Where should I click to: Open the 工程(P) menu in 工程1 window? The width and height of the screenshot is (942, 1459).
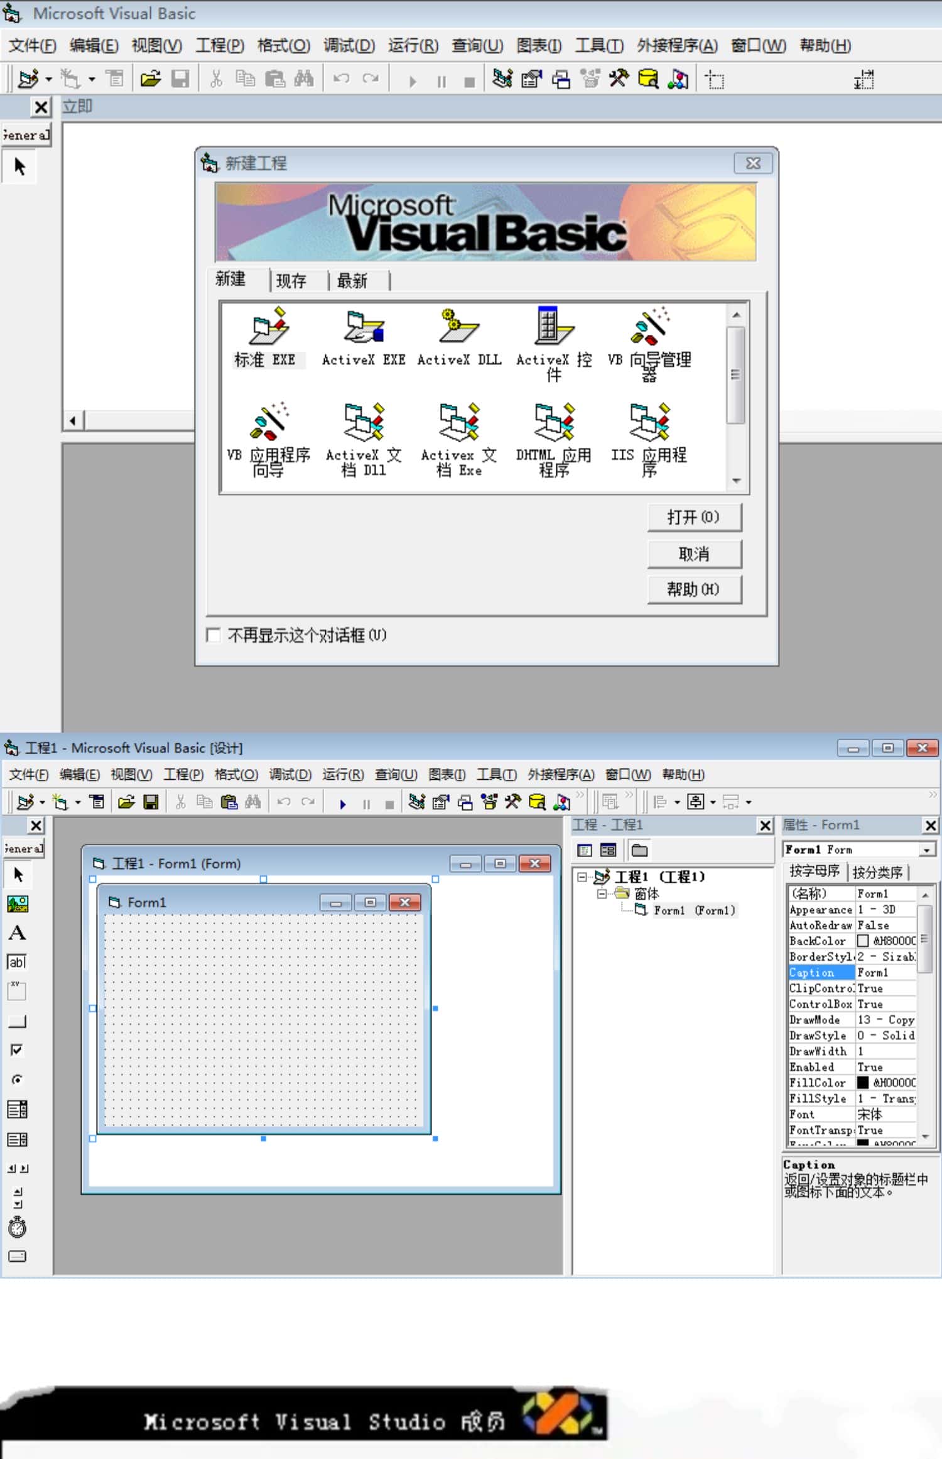(183, 775)
